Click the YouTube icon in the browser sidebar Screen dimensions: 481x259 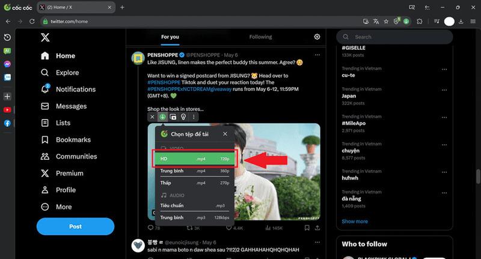pyautogui.click(x=7, y=110)
